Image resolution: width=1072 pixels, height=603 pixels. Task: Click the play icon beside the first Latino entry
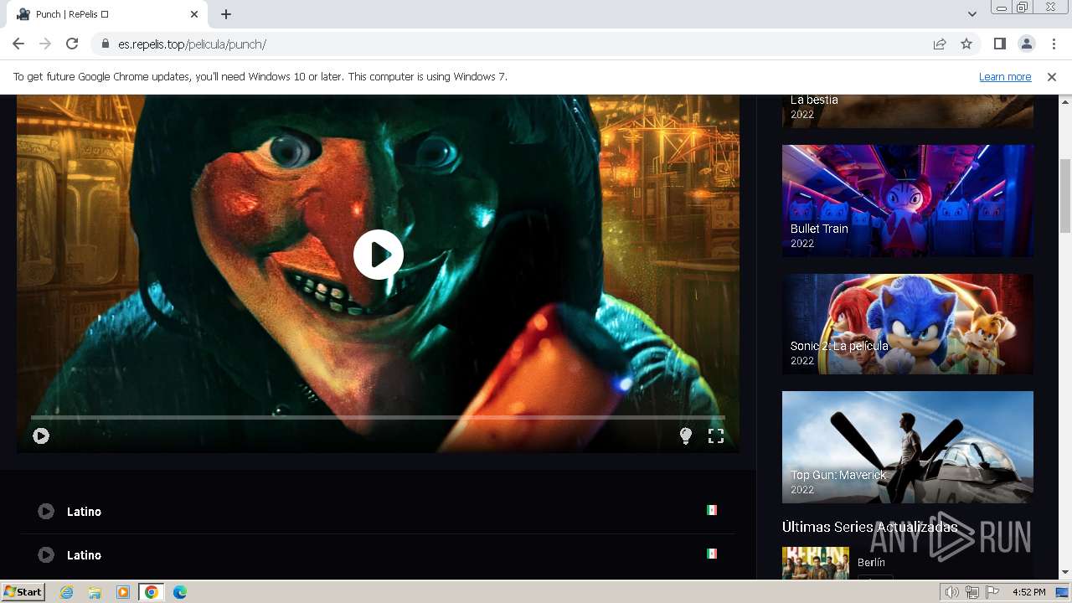pos(46,511)
